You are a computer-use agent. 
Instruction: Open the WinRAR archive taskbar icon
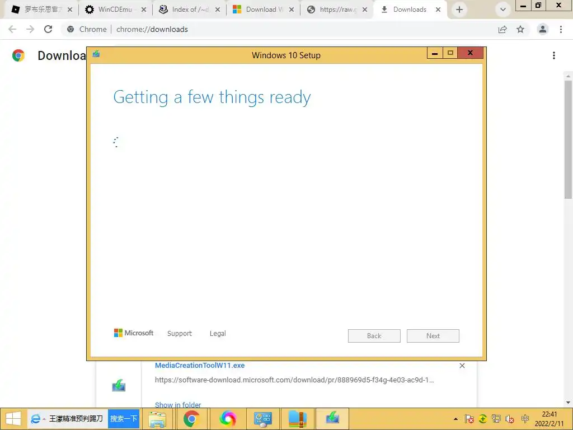tap(297, 419)
